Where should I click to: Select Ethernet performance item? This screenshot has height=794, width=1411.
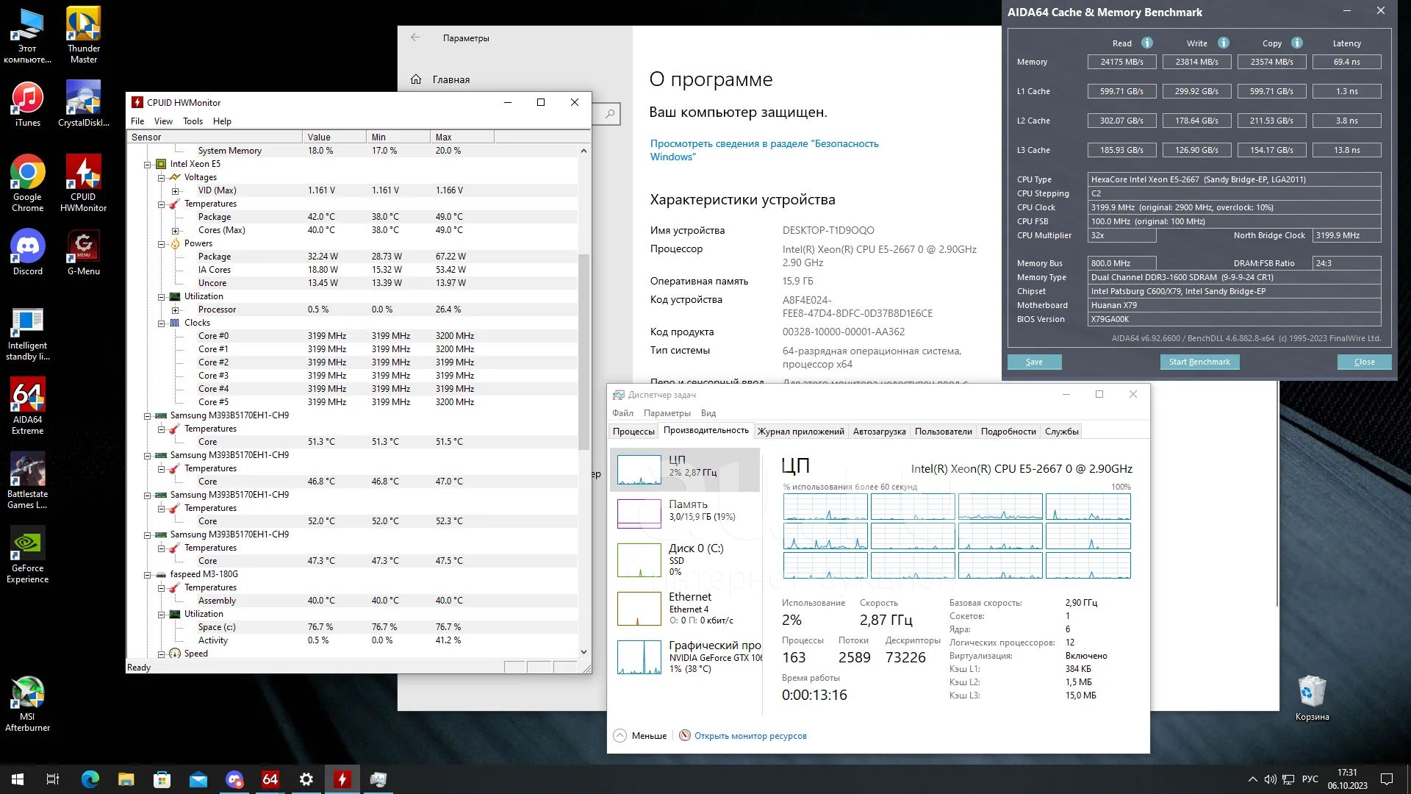[685, 608]
